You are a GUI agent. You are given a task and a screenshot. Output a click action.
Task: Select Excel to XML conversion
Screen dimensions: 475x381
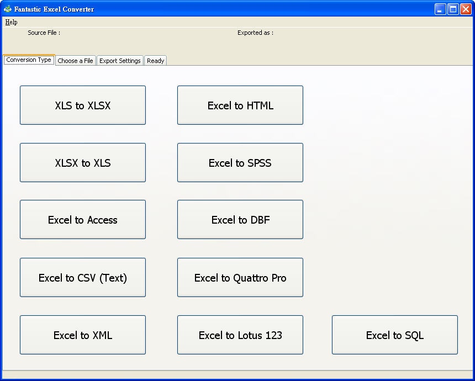(x=83, y=335)
